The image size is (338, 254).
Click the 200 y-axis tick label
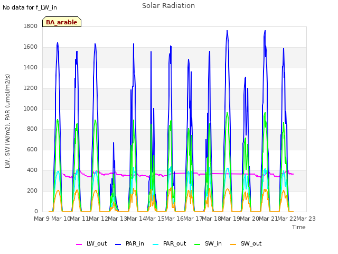click(32, 190)
